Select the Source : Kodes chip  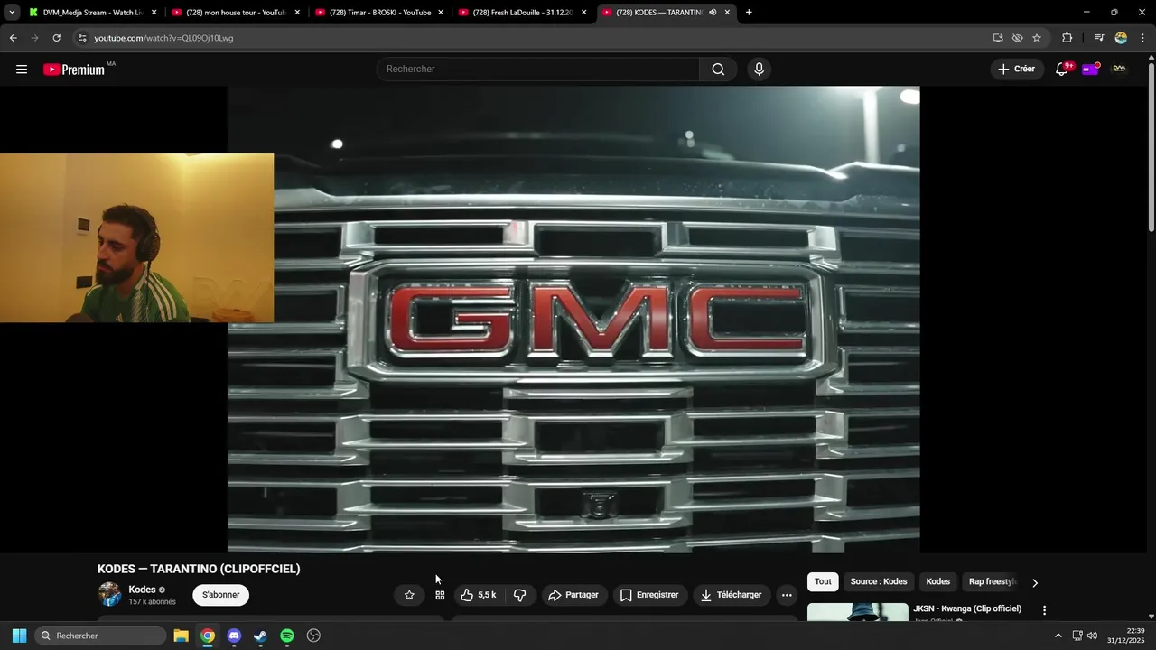[879, 582]
